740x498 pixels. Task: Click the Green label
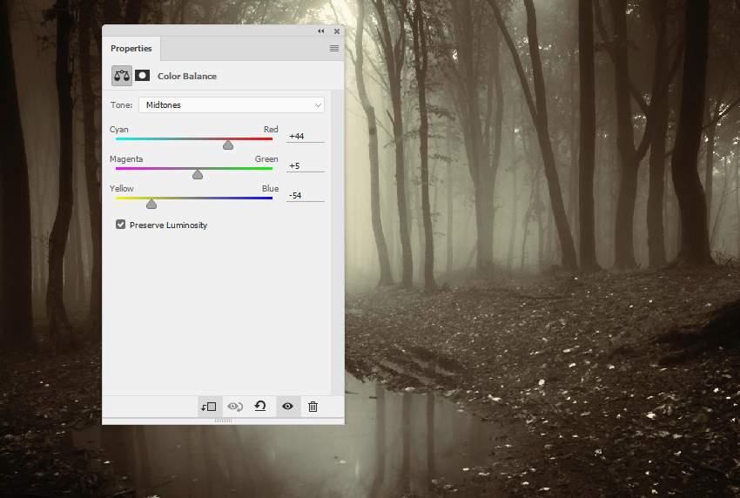point(266,159)
